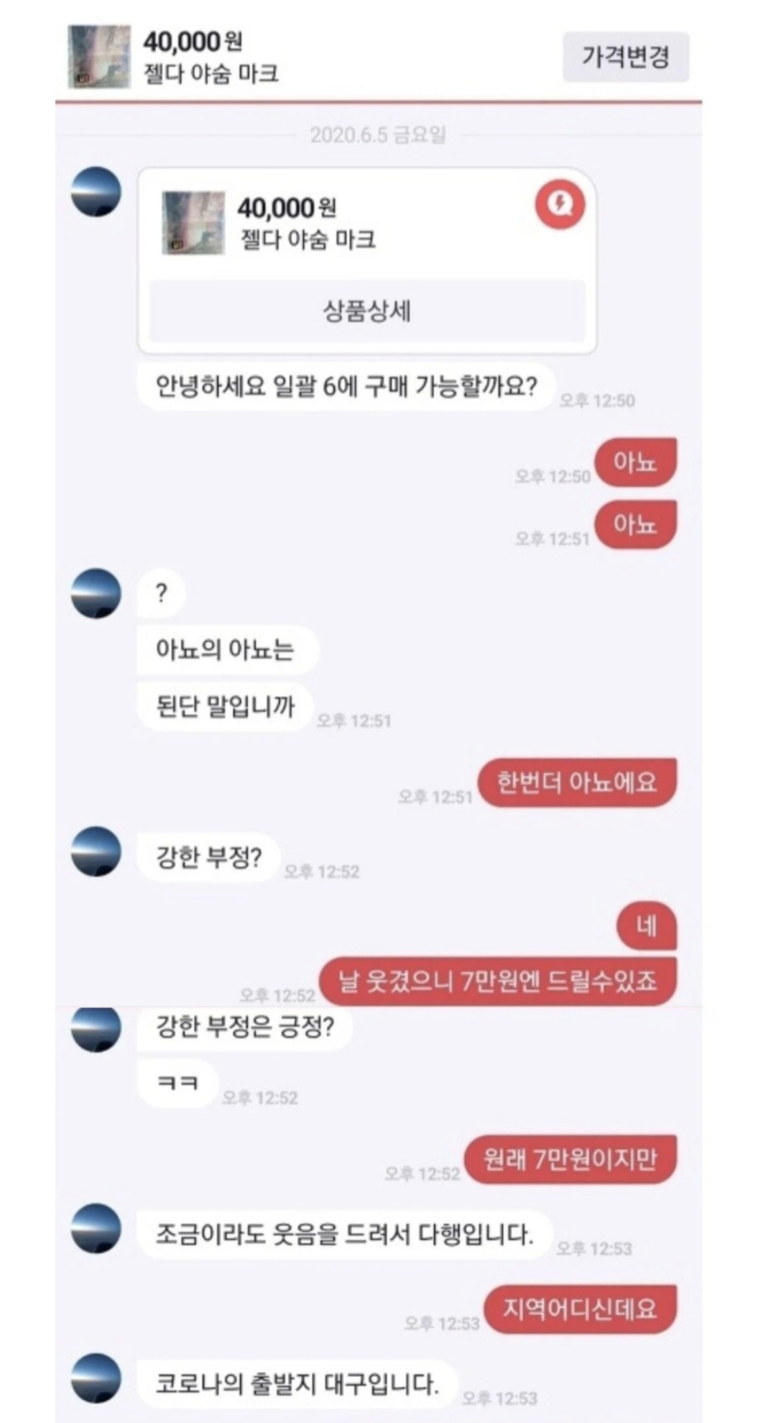This screenshot has width=776, height=1423.
Task: Tap the red bubble '지역어디신데요'
Action: (x=580, y=1309)
